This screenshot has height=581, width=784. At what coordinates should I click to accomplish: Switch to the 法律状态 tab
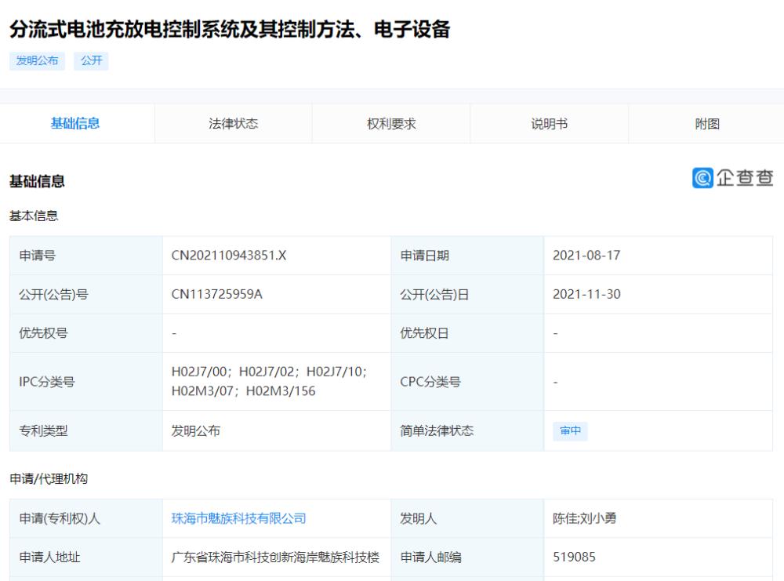coord(234,124)
